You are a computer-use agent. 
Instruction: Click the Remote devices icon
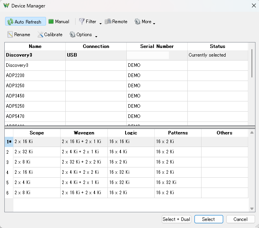[108, 22]
